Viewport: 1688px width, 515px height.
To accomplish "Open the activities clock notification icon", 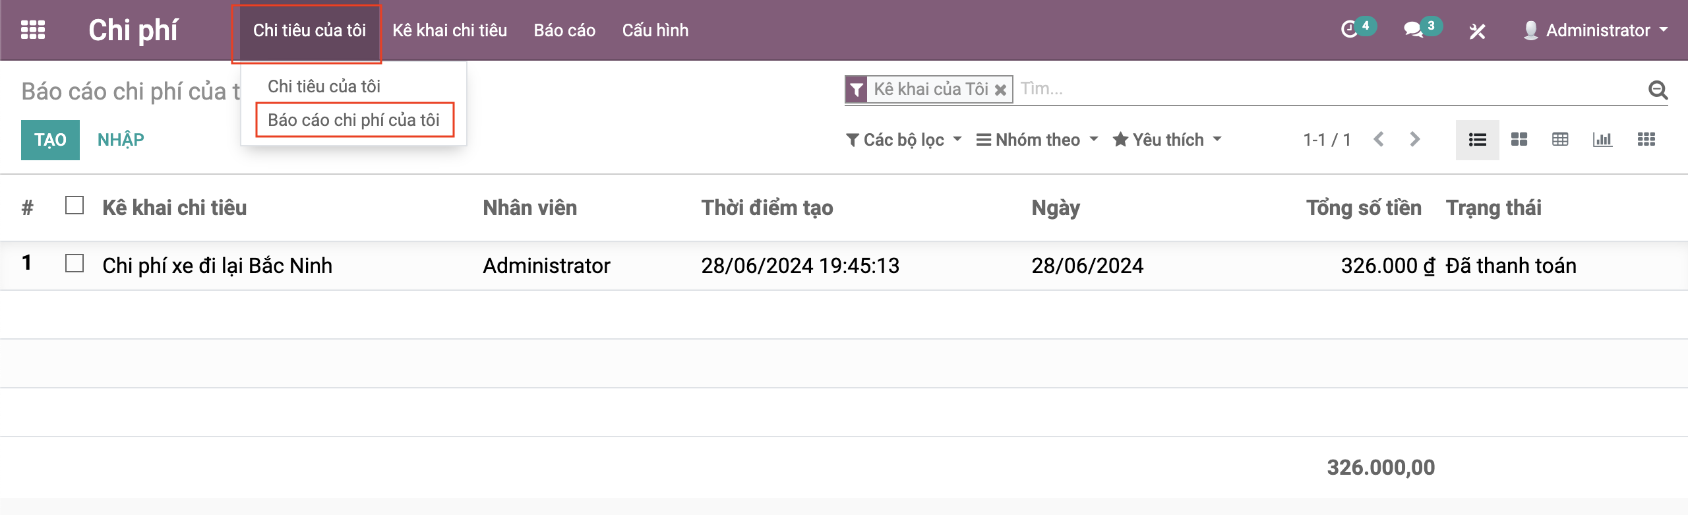I will coord(1350,30).
